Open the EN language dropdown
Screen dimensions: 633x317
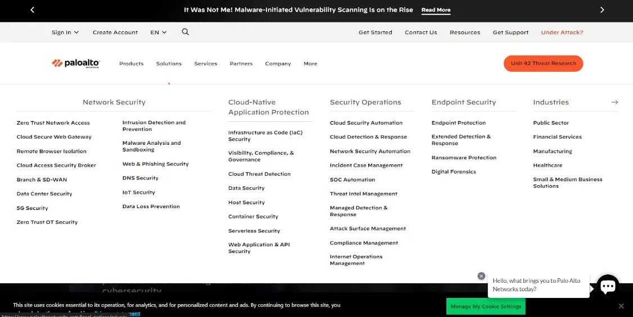point(159,32)
